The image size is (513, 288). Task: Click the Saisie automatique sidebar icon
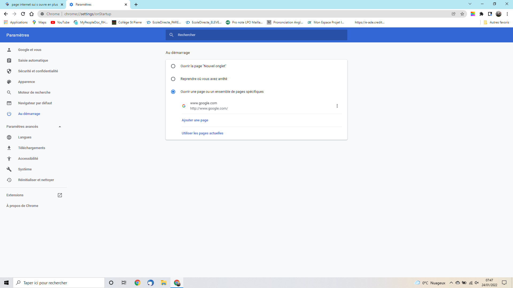click(x=9, y=60)
